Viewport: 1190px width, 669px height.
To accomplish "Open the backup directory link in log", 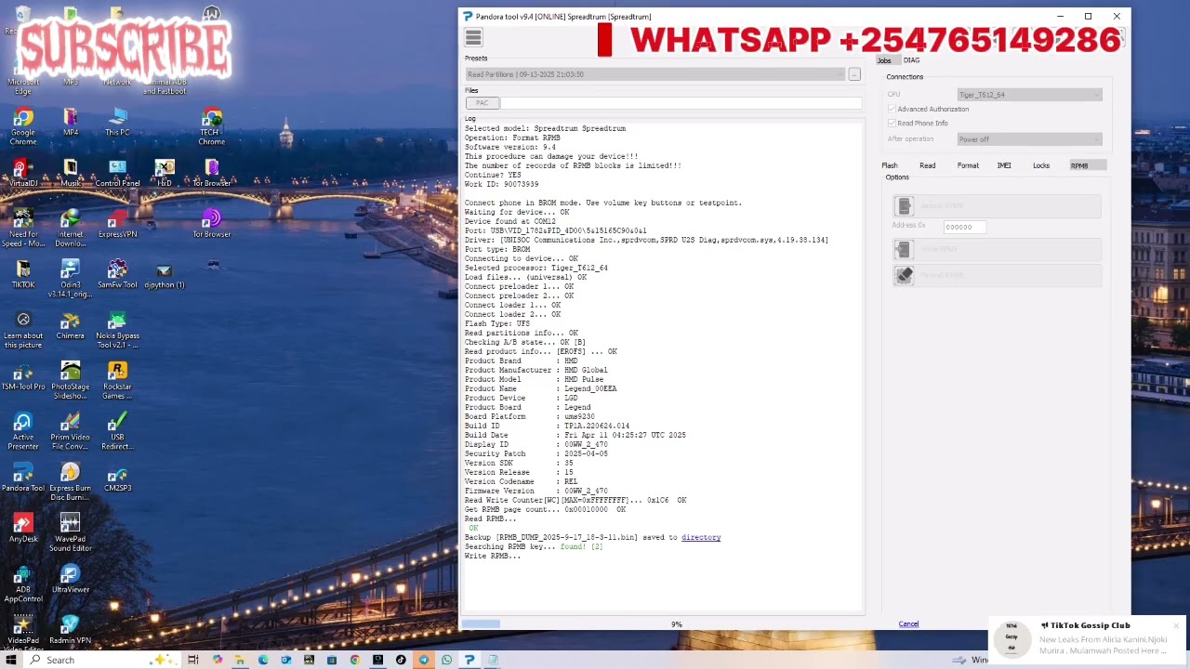I will tap(701, 537).
